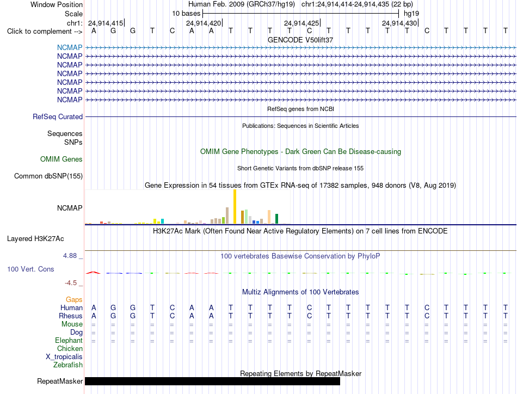Click the black RepeatMasker repeat block
The height and width of the screenshot is (394, 517).
pyautogui.click(x=212, y=381)
